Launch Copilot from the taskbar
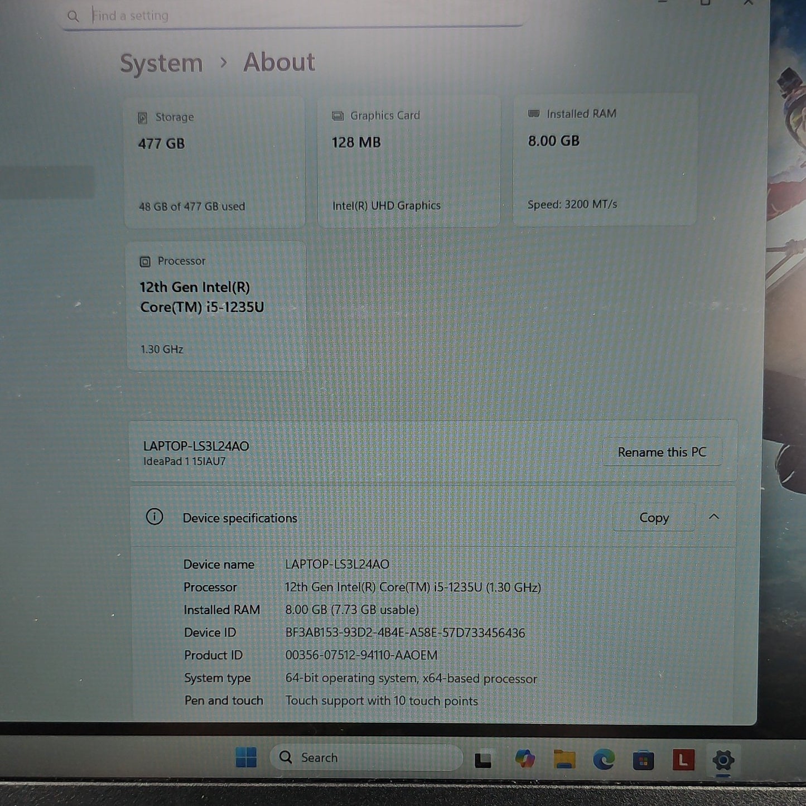 point(525,759)
